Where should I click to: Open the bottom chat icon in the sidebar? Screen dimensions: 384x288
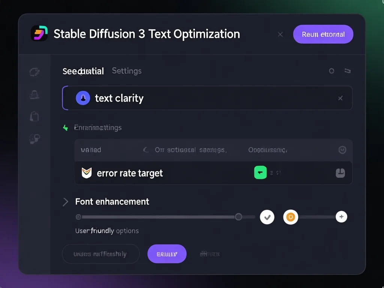tap(34, 139)
